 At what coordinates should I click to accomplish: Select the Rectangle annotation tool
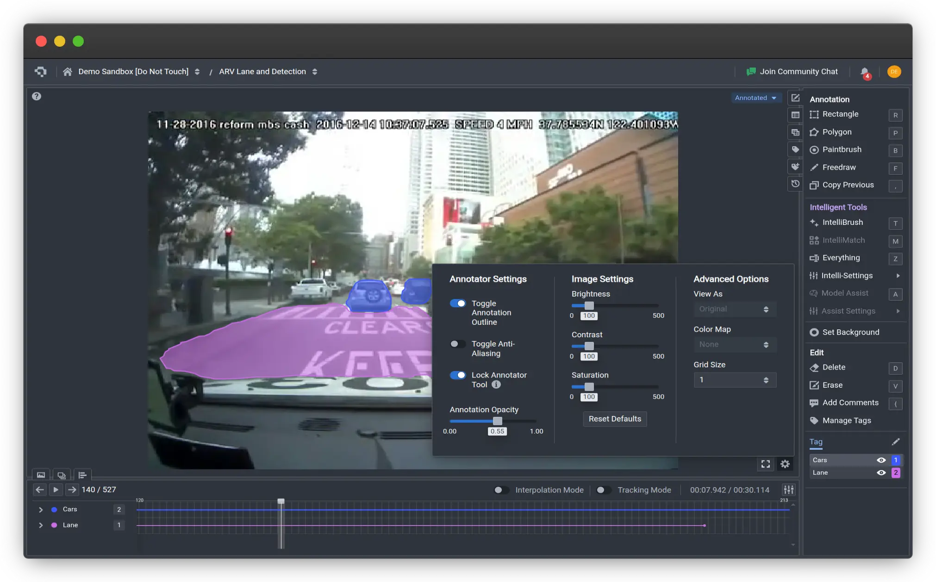point(840,114)
